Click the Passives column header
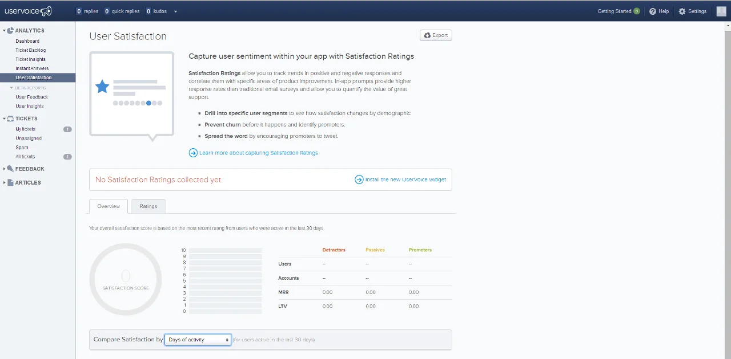731x359 pixels. point(375,250)
